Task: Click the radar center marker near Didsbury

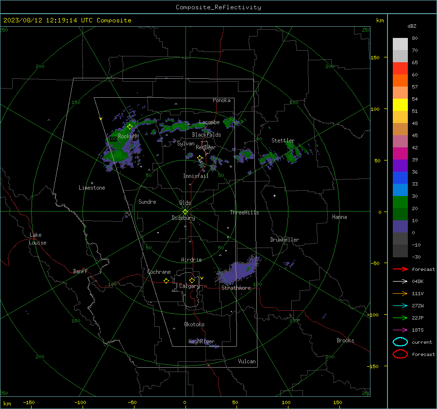Action: pyautogui.click(x=185, y=212)
